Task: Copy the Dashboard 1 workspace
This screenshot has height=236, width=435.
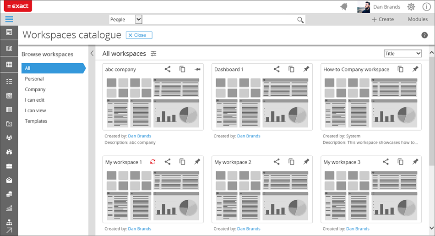Action: (x=291, y=69)
